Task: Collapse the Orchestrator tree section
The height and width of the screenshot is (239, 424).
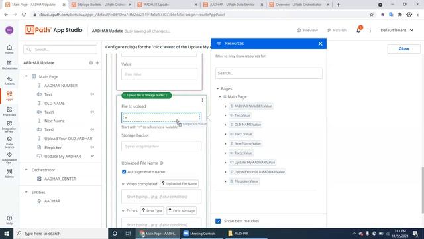Action: (26, 170)
